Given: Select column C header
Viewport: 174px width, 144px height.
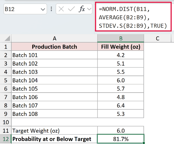Looking at the screenshot, I should click(x=157, y=38).
